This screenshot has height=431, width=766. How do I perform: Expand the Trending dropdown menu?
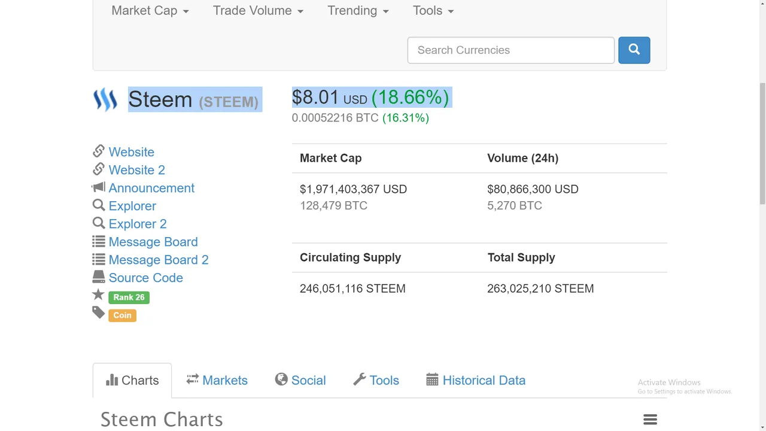(358, 11)
